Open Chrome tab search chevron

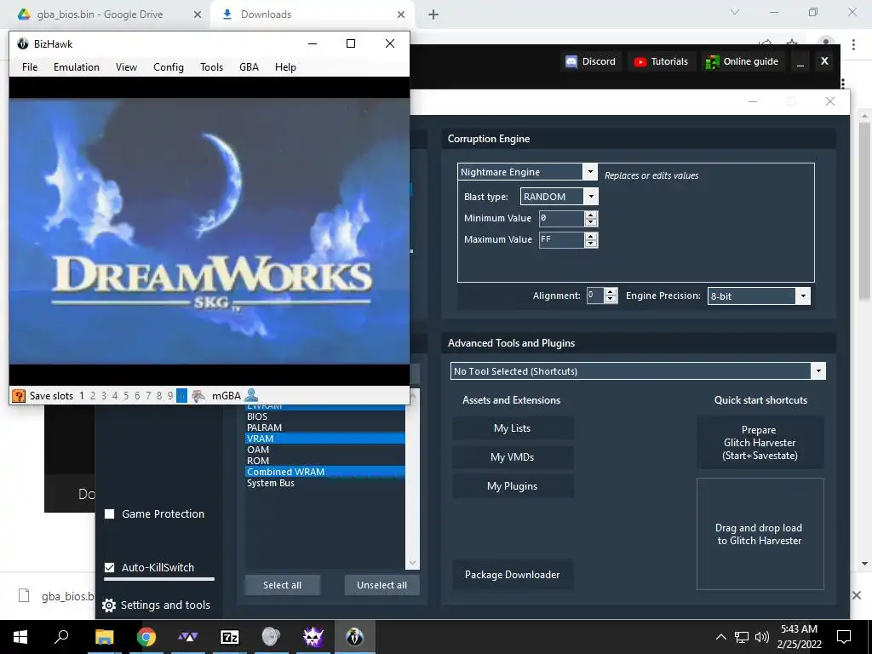click(735, 12)
